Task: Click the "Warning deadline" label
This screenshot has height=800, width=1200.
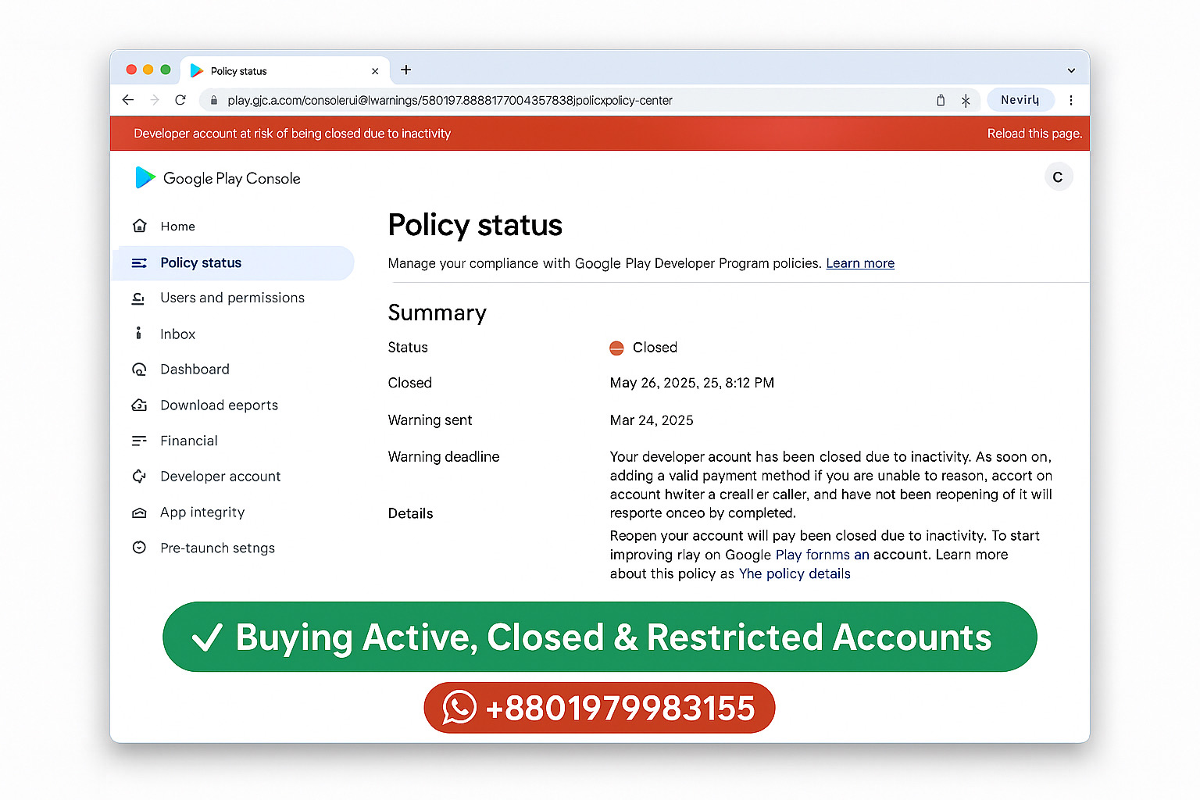Action: 444,457
